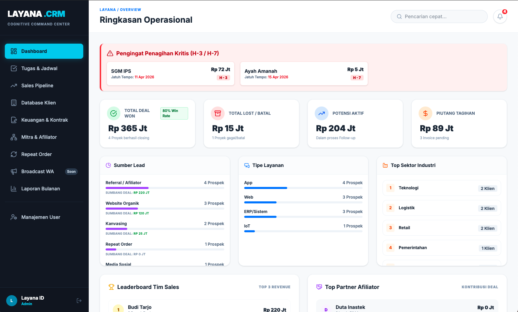Click the logout icon next to Layana ID
Viewport: 518px width, 312px height.
tap(79, 300)
